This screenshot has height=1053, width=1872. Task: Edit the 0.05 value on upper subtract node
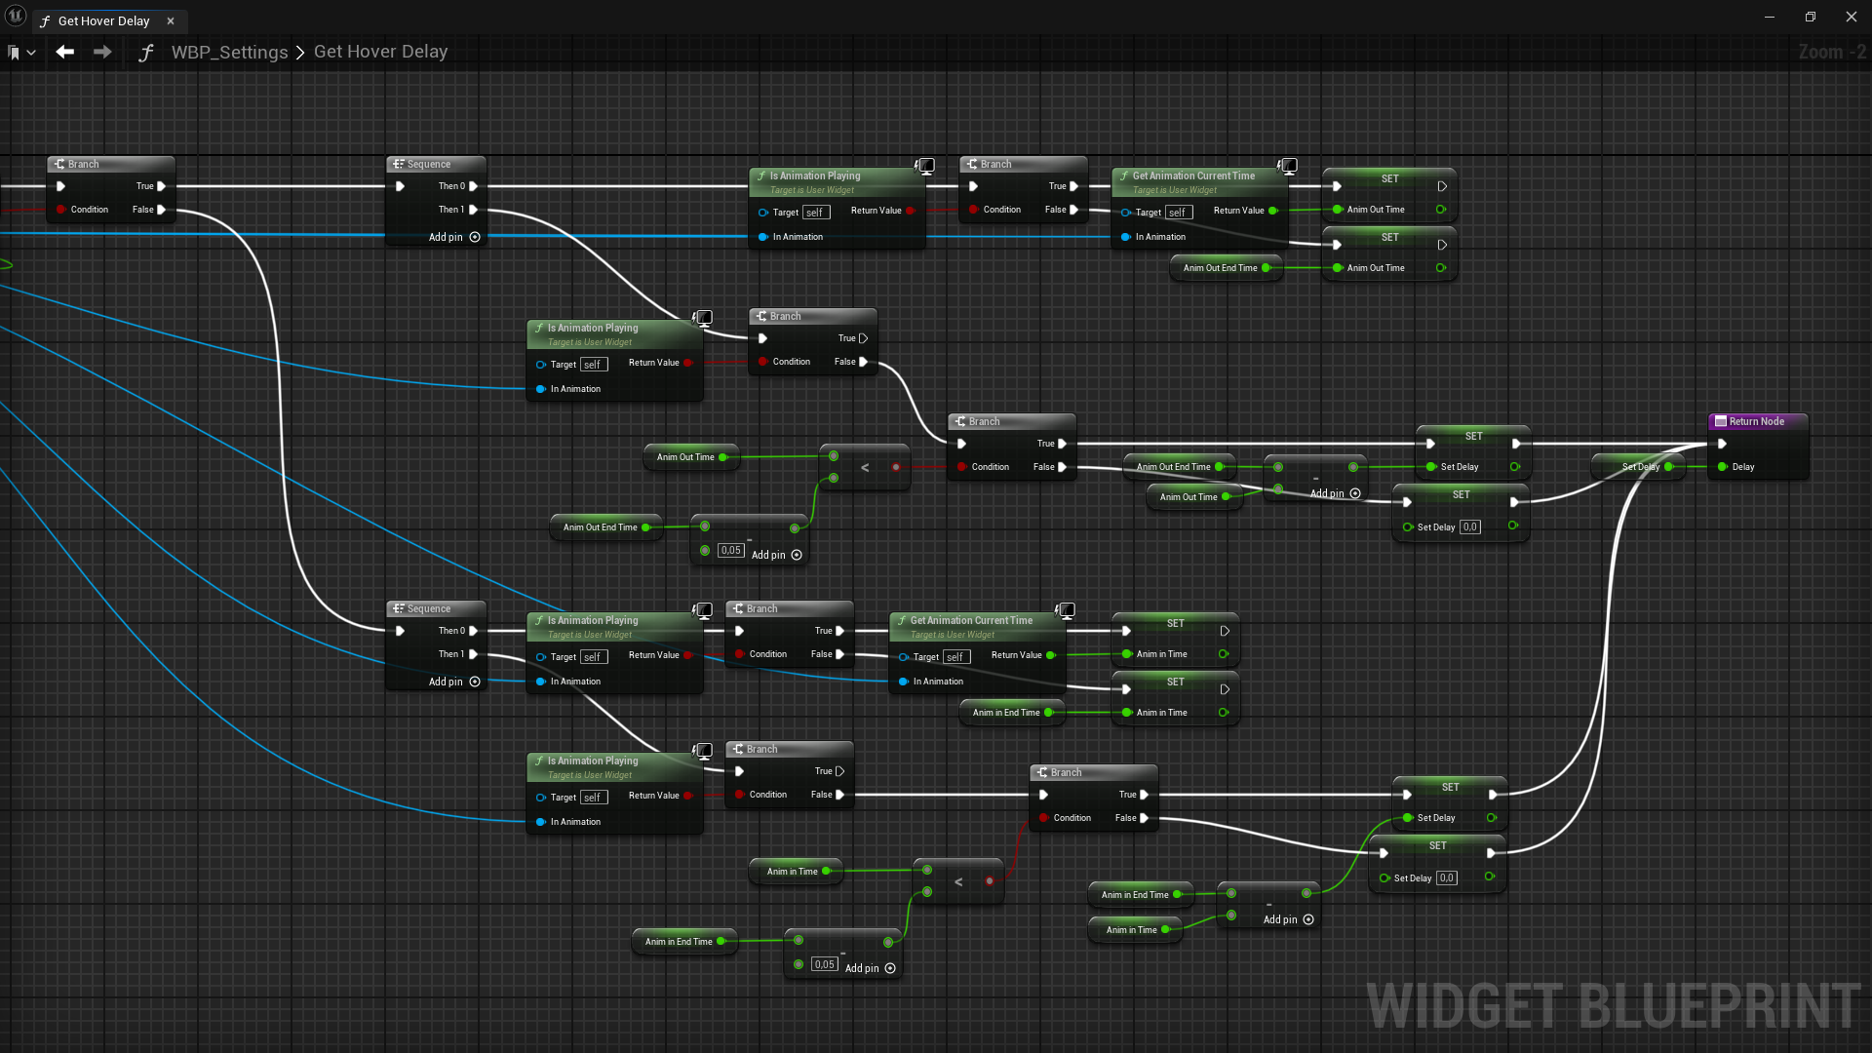730,550
